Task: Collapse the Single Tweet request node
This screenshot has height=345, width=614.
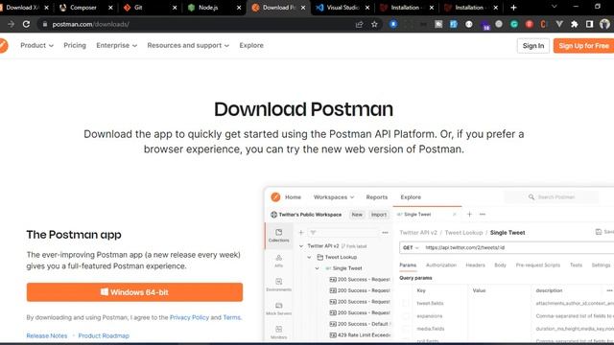Action: pos(317,268)
